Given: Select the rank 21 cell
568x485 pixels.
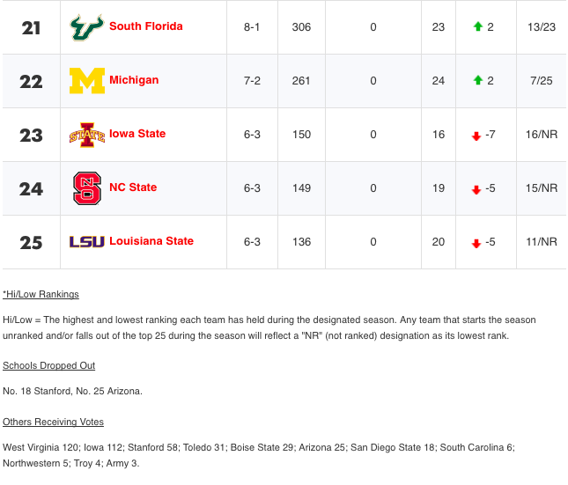Looking at the screenshot, I should point(31,27).
